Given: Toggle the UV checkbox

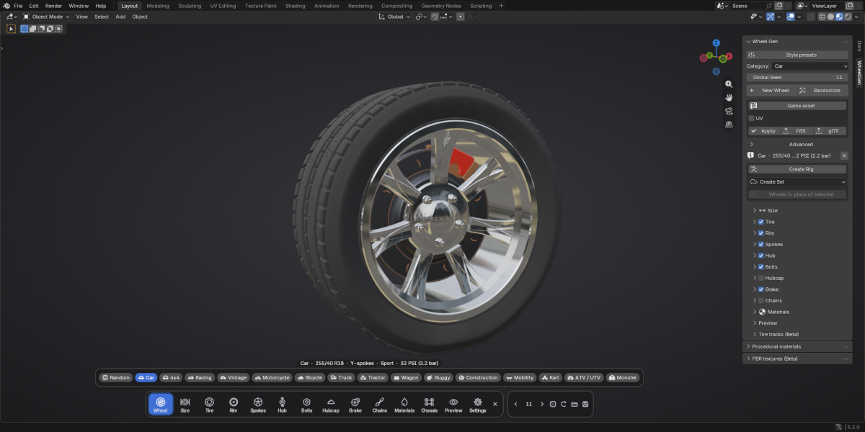Looking at the screenshot, I should (751, 118).
